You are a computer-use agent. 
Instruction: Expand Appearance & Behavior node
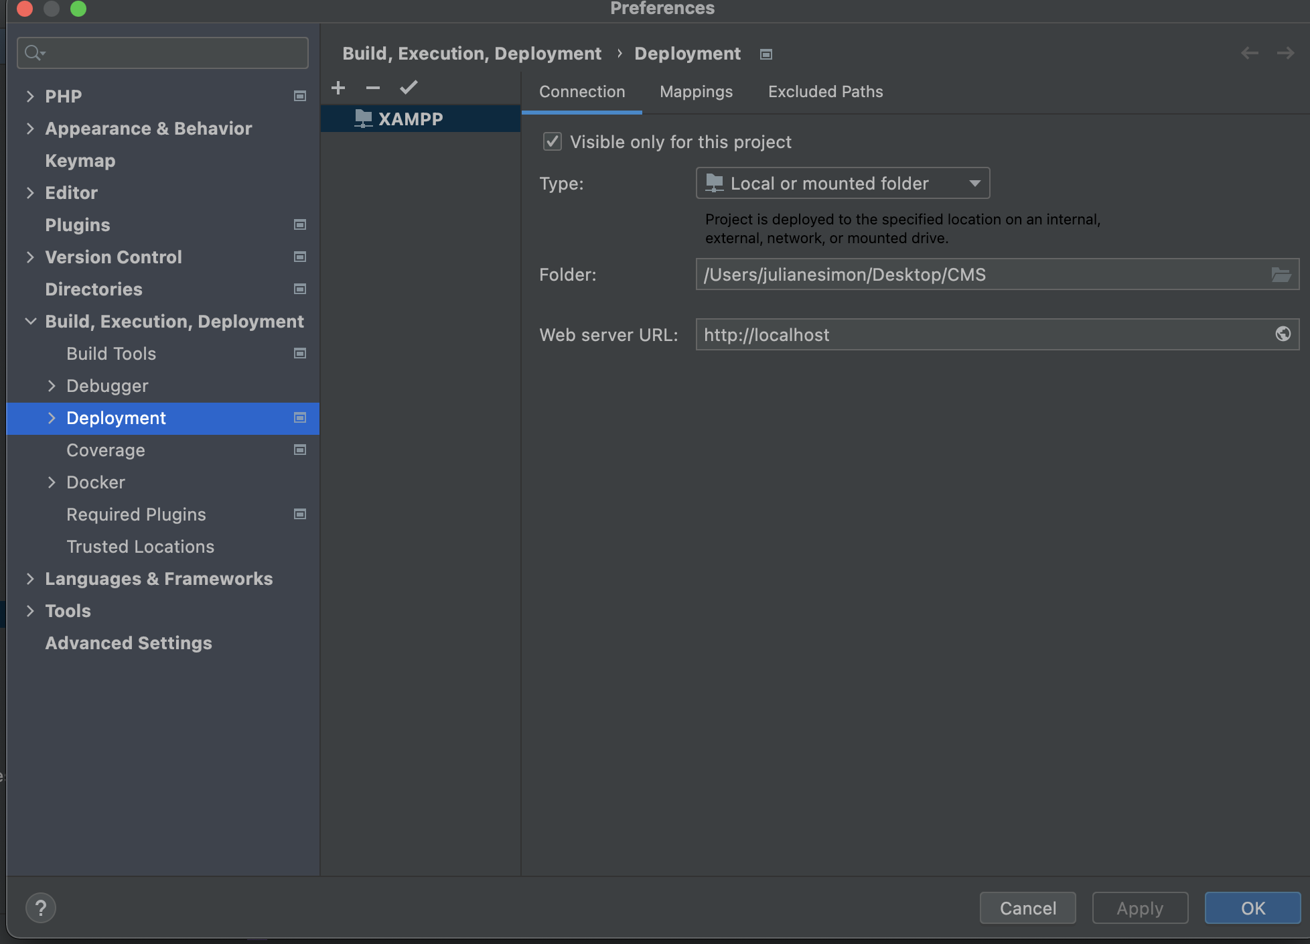pos(30,128)
